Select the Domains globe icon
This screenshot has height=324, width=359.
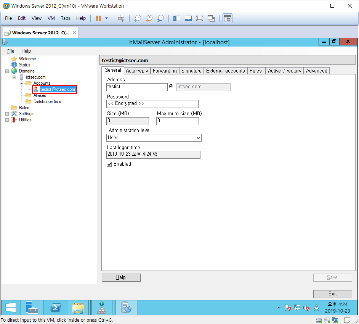pyautogui.click(x=14, y=71)
